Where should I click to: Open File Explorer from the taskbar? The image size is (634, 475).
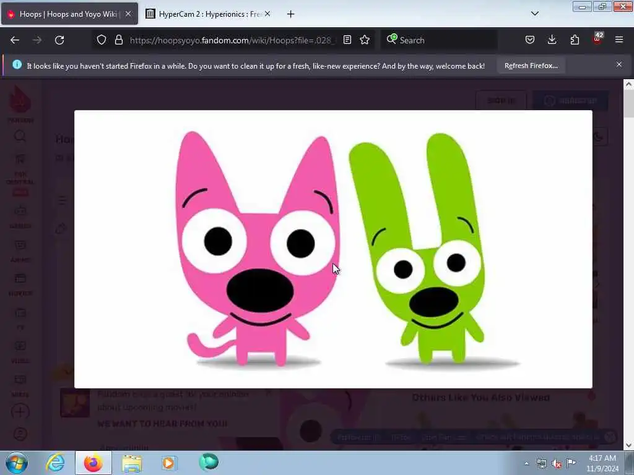tap(132, 463)
